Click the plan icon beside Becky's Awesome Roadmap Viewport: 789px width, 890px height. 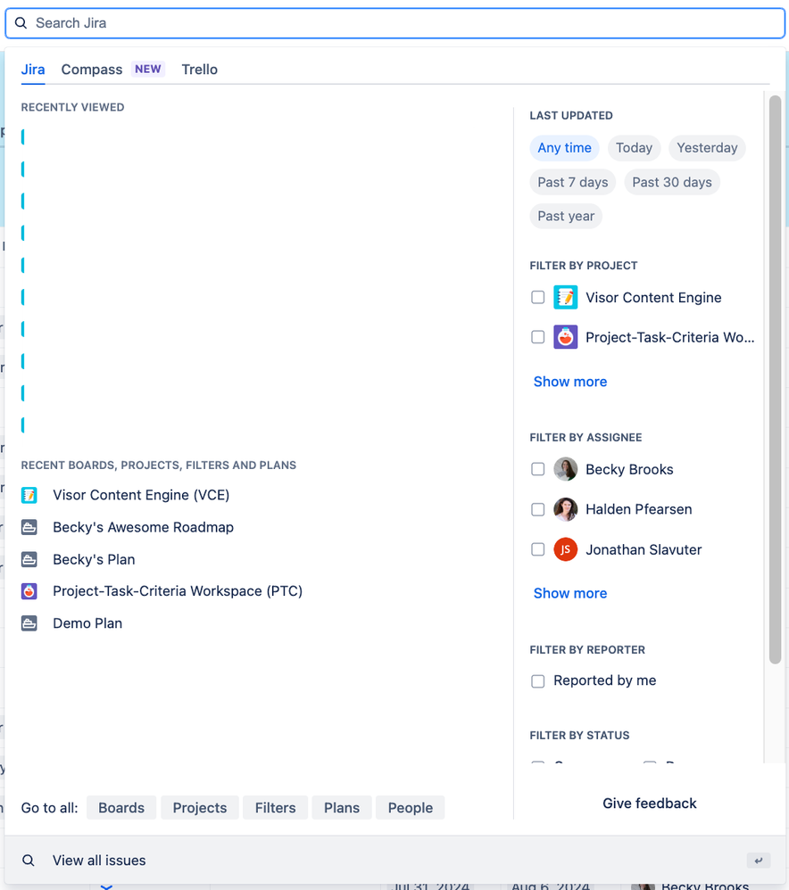pyautogui.click(x=29, y=527)
